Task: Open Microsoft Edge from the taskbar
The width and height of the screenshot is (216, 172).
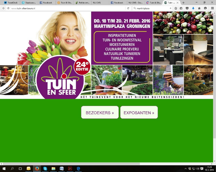Action: [x=78, y=169]
